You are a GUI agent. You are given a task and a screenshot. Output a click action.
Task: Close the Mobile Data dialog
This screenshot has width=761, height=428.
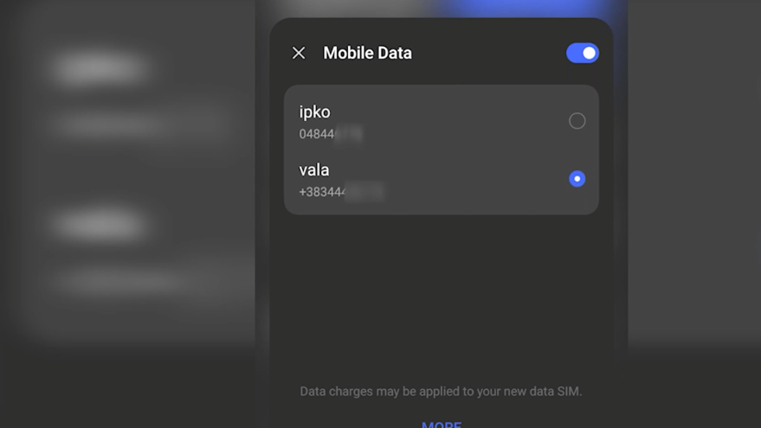[x=299, y=53]
